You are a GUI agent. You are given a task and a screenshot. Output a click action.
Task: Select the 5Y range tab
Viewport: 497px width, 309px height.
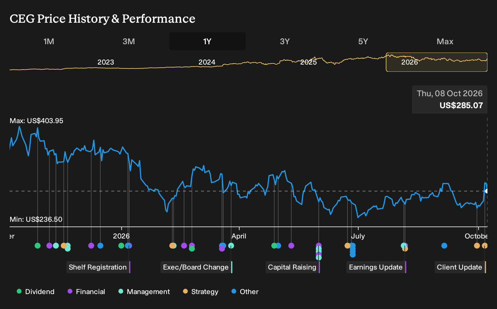click(363, 41)
